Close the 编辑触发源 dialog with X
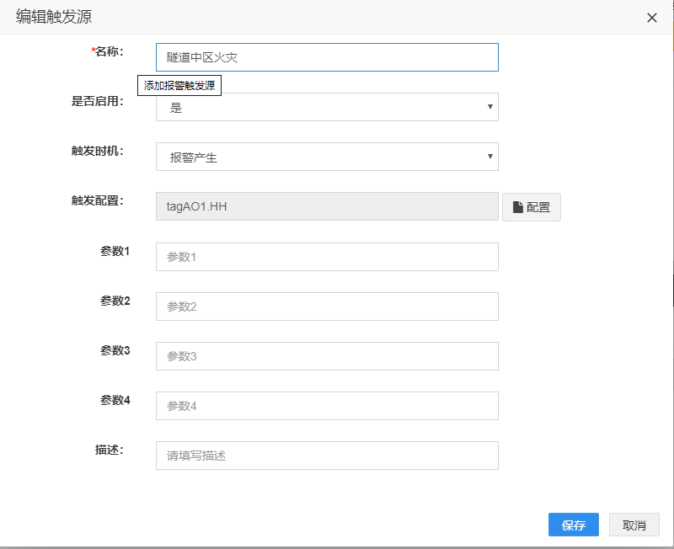This screenshot has width=674, height=549. coord(651,18)
